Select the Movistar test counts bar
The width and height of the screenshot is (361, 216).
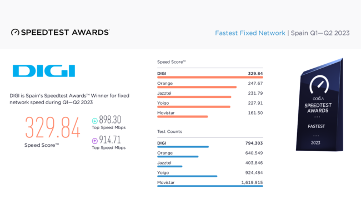(x=210, y=186)
